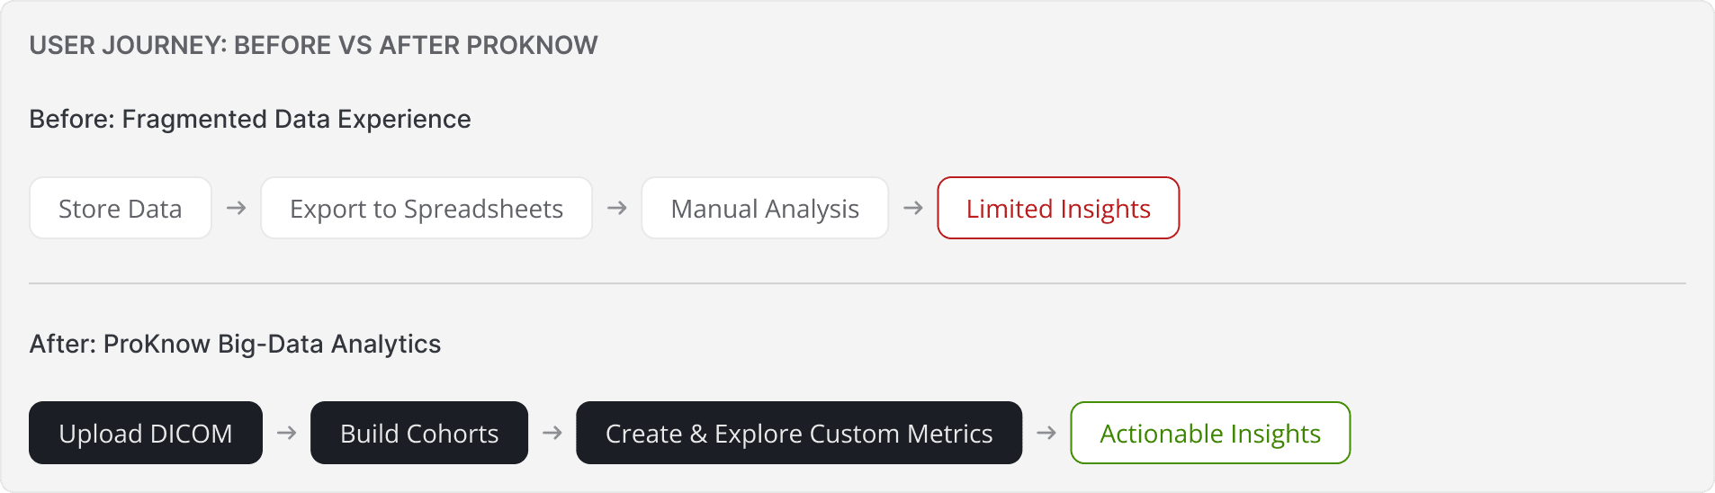Select the Export to Spreadsheets step
1715x493 pixels.
(427, 209)
